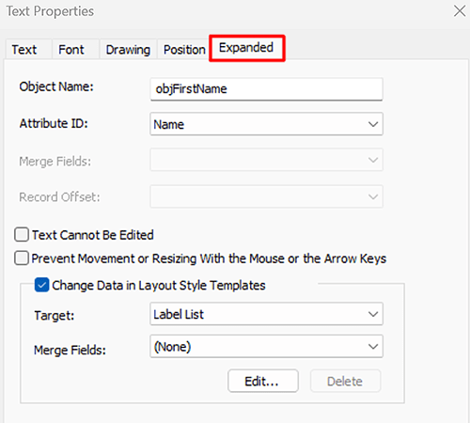Expand the Target Label List dropdown
This screenshot has width=470, height=423.
pyautogui.click(x=266, y=314)
